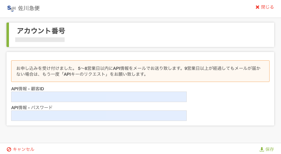Click the blank area of the account number card
This screenshot has width=281, height=154.
click(170, 35)
